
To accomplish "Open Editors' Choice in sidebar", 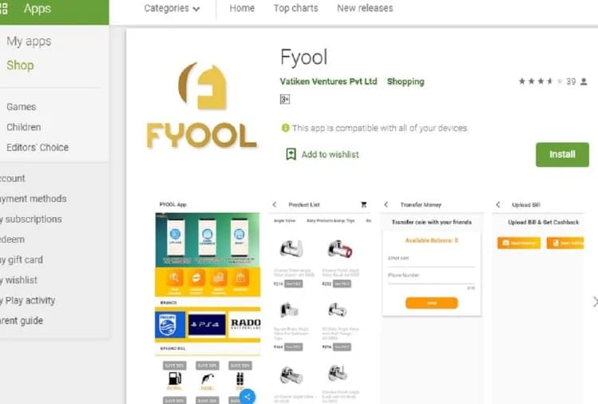I will click(x=38, y=147).
